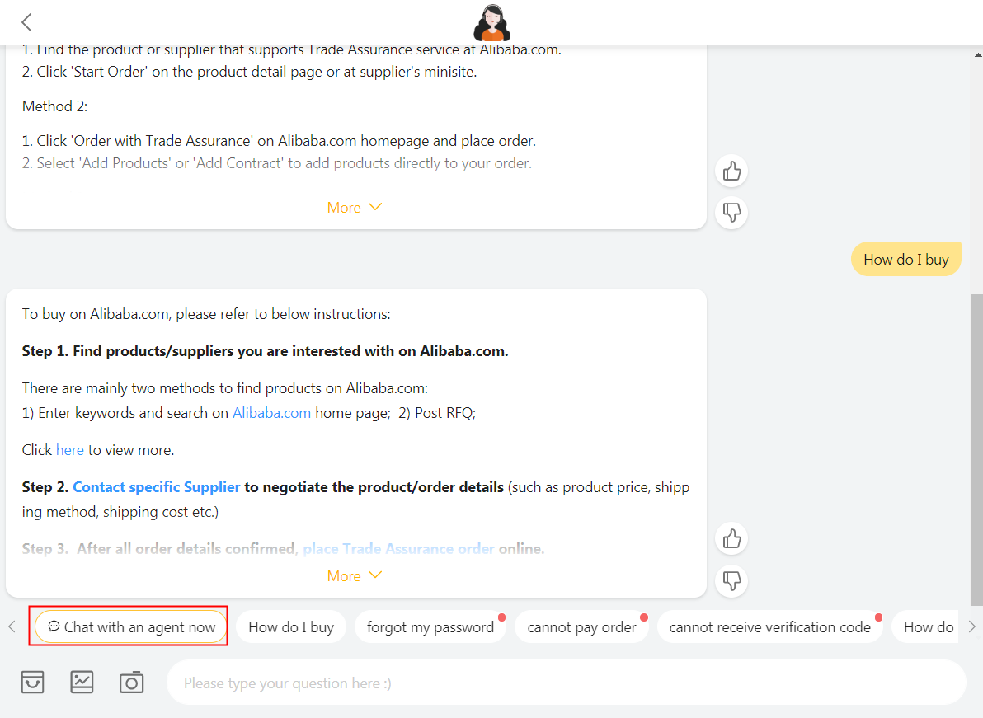
Task: Choose the 'forgot my password' suggestion
Action: click(x=430, y=626)
